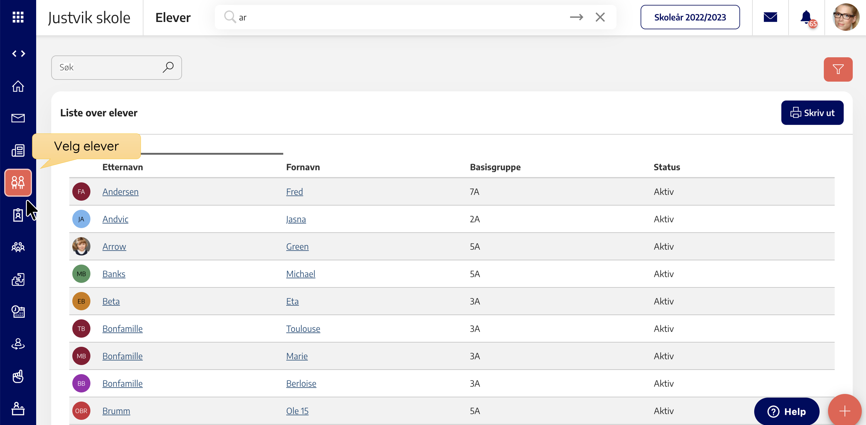Open the Green first name link
This screenshot has height=425, width=866.
297,247
